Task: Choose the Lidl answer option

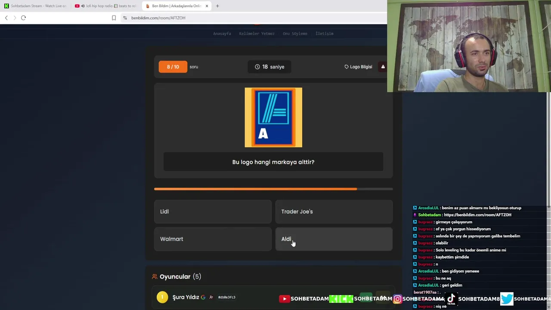Action: pyautogui.click(x=213, y=211)
